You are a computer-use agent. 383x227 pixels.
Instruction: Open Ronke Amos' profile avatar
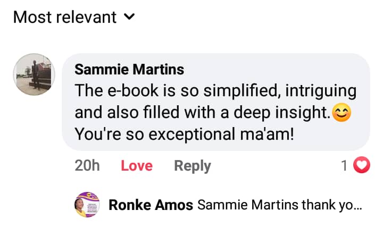pyautogui.click(x=87, y=205)
